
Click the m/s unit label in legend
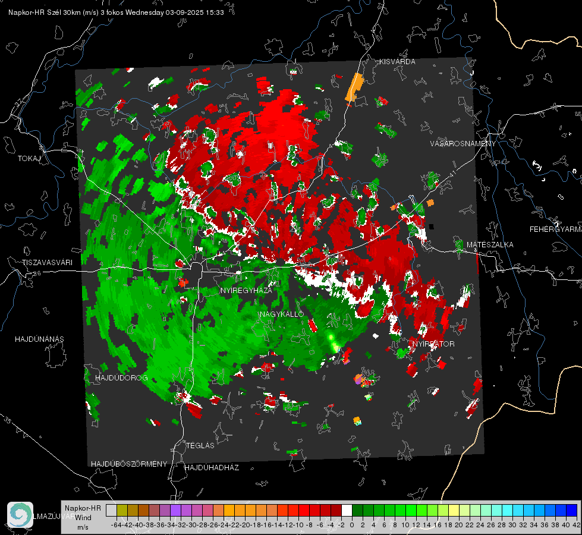click(x=83, y=527)
